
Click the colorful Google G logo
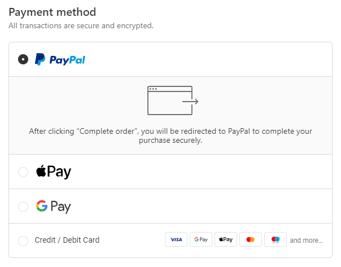pos(41,206)
